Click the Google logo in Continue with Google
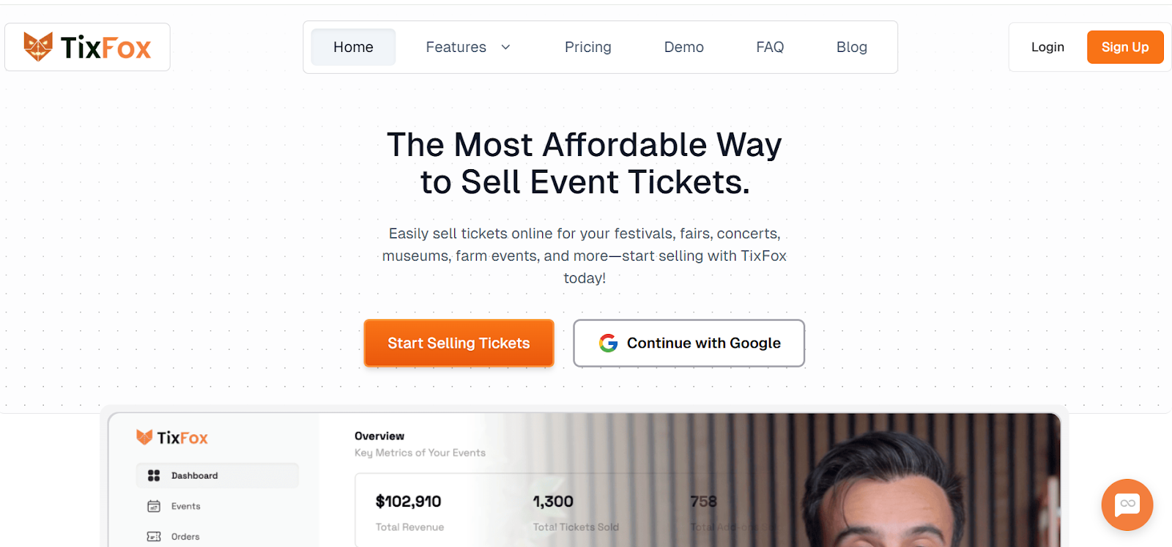The height and width of the screenshot is (547, 1172). click(x=608, y=343)
